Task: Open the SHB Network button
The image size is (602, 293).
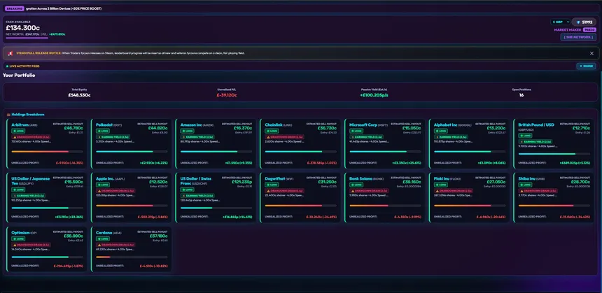Action: (x=578, y=37)
